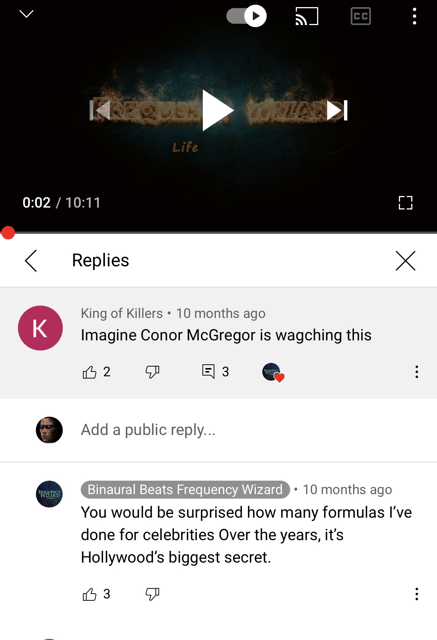The image size is (437, 640).
Task: Tap the reply icon showing 3 replies
Action: (x=216, y=372)
